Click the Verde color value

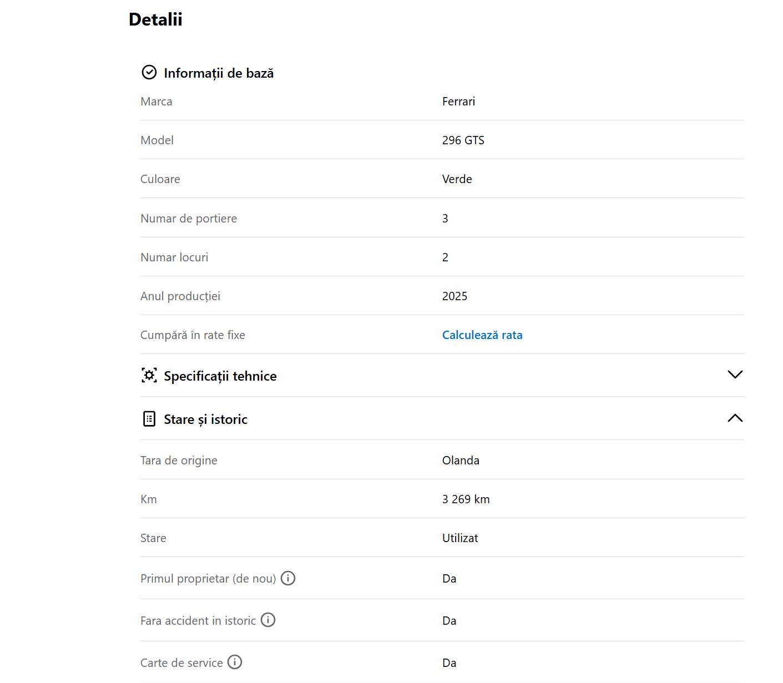pos(457,179)
